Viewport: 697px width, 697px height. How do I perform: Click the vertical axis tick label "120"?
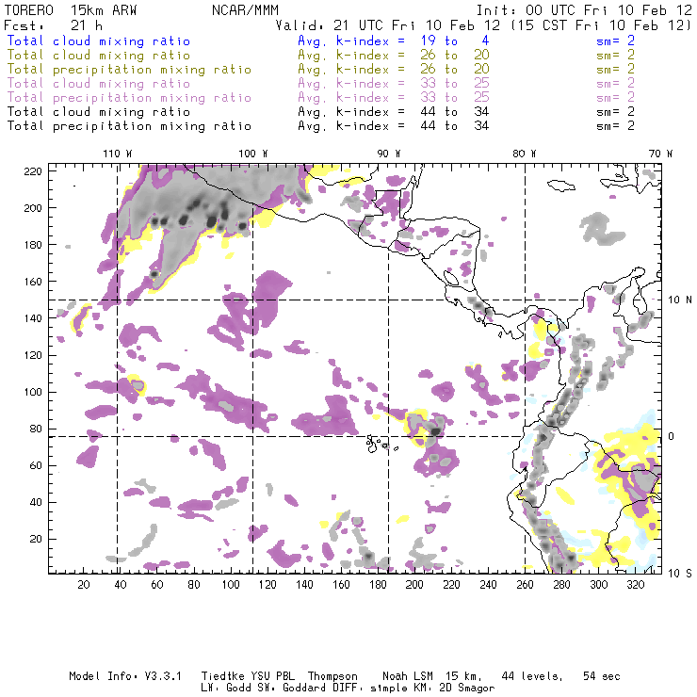(x=33, y=355)
